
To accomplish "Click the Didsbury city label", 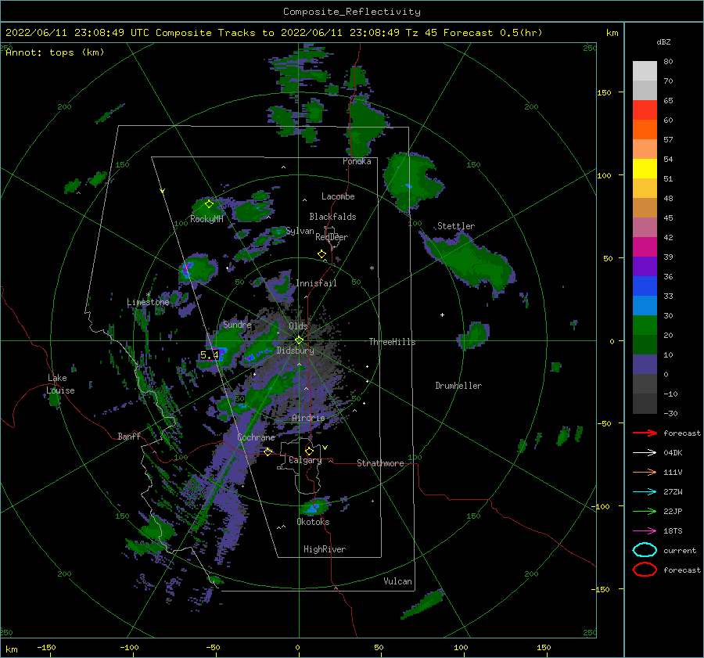I will pyautogui.click(x=295, y=351).
